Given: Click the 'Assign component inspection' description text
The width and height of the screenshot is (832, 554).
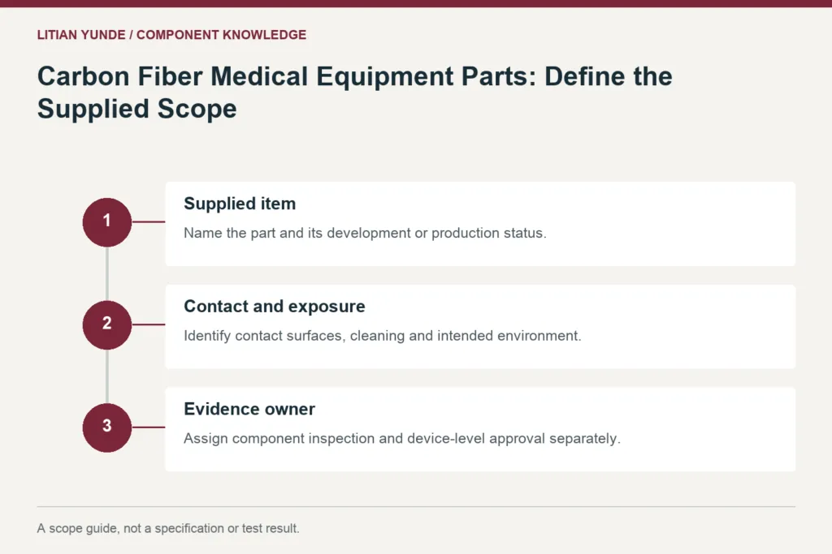Looking at the screenshot, I should tap(402, 439).
